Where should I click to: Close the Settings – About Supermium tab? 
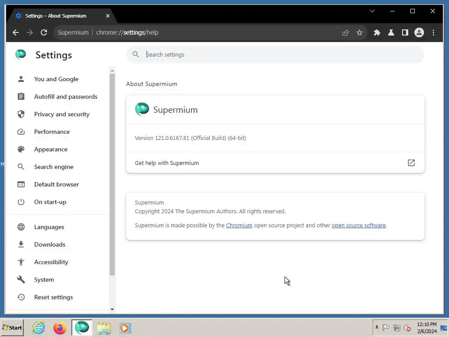(108, 16)
